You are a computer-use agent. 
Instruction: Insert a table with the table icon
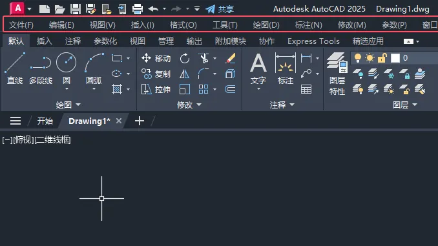pos(306,89)
